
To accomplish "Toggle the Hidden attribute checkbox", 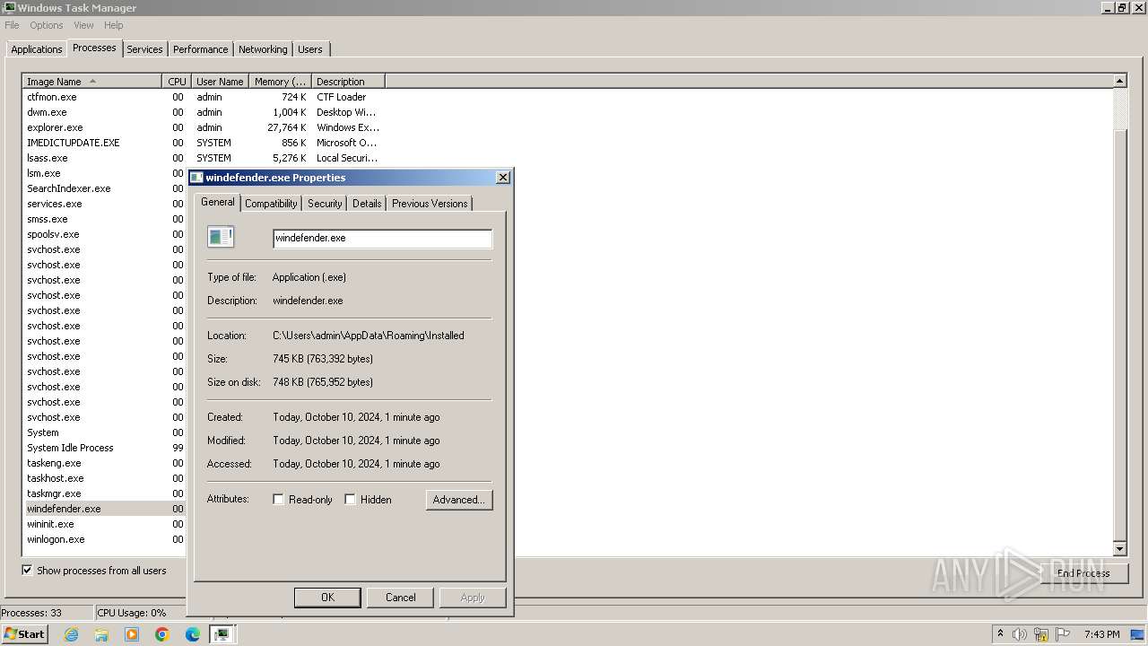I will point(350,500).
